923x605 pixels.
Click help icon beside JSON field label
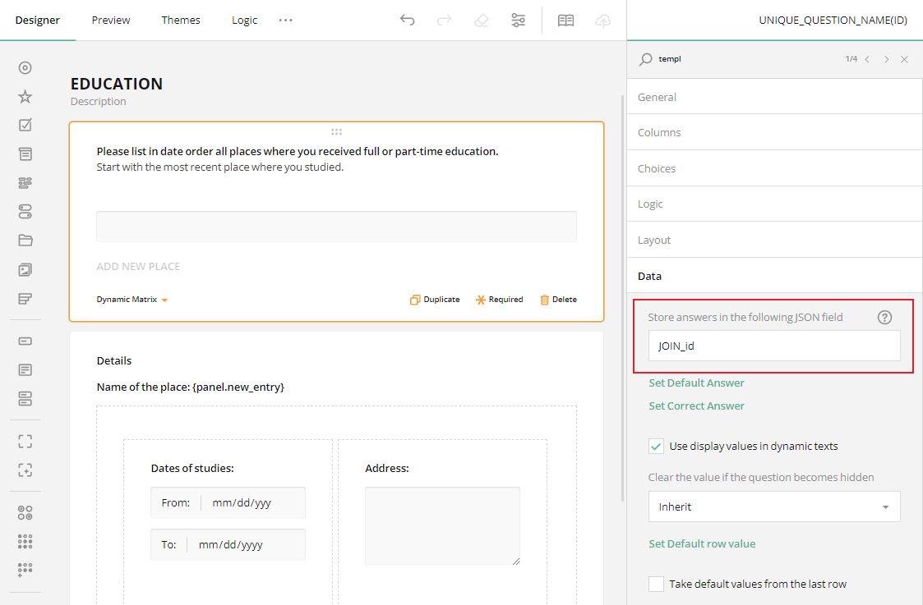(884, 318)
